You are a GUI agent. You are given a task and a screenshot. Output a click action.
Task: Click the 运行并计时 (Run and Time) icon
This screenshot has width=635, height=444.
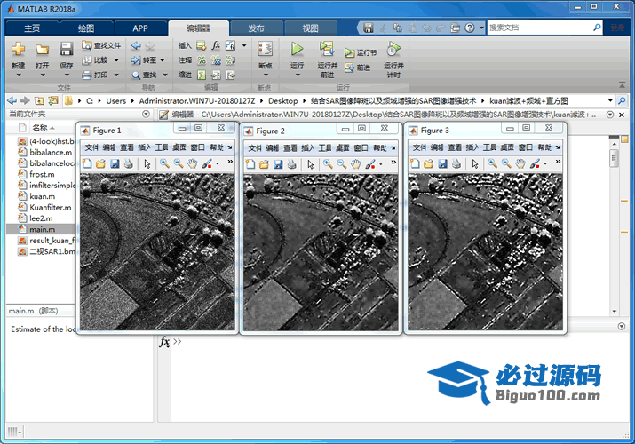(393, 49)
